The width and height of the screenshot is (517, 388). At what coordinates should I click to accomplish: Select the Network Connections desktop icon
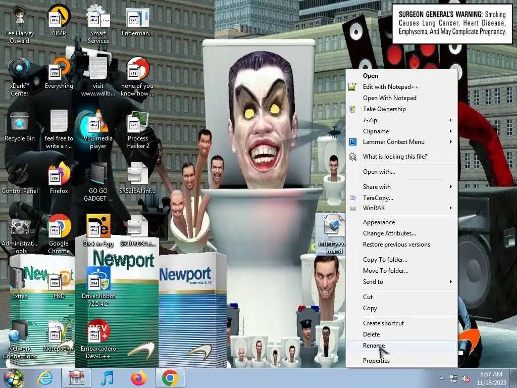[x=20, y=339]
